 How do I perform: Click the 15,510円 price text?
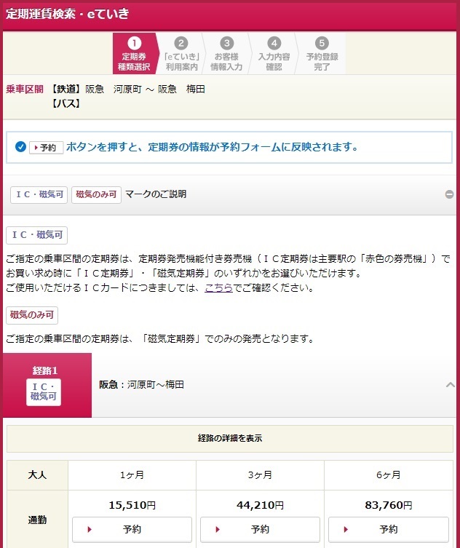(132, 505)
